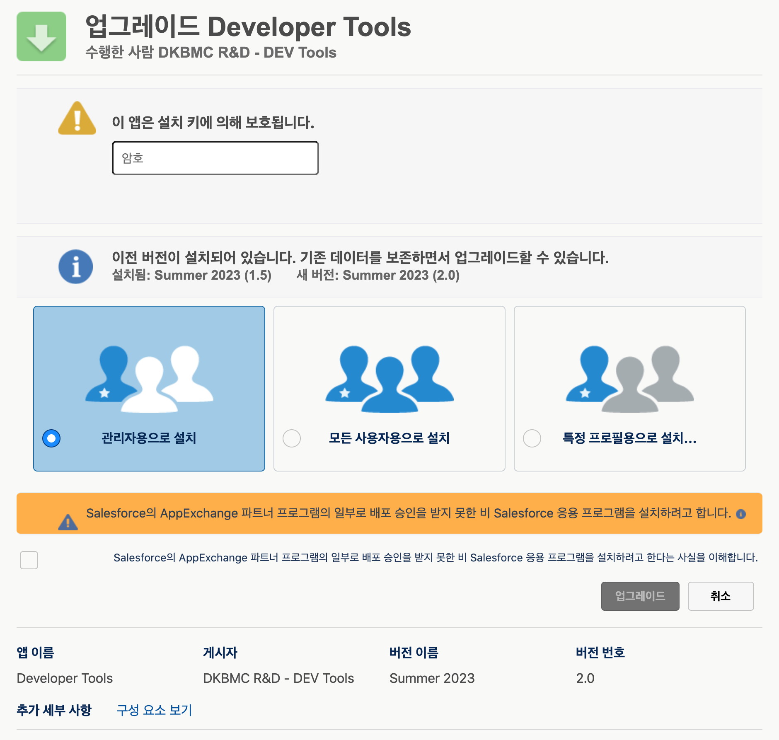Click 이 앱은 설치 키에 의해 보호됩니다 text
Screen dimensions: 779x740
pyautogui.click(x=213, y=123)
